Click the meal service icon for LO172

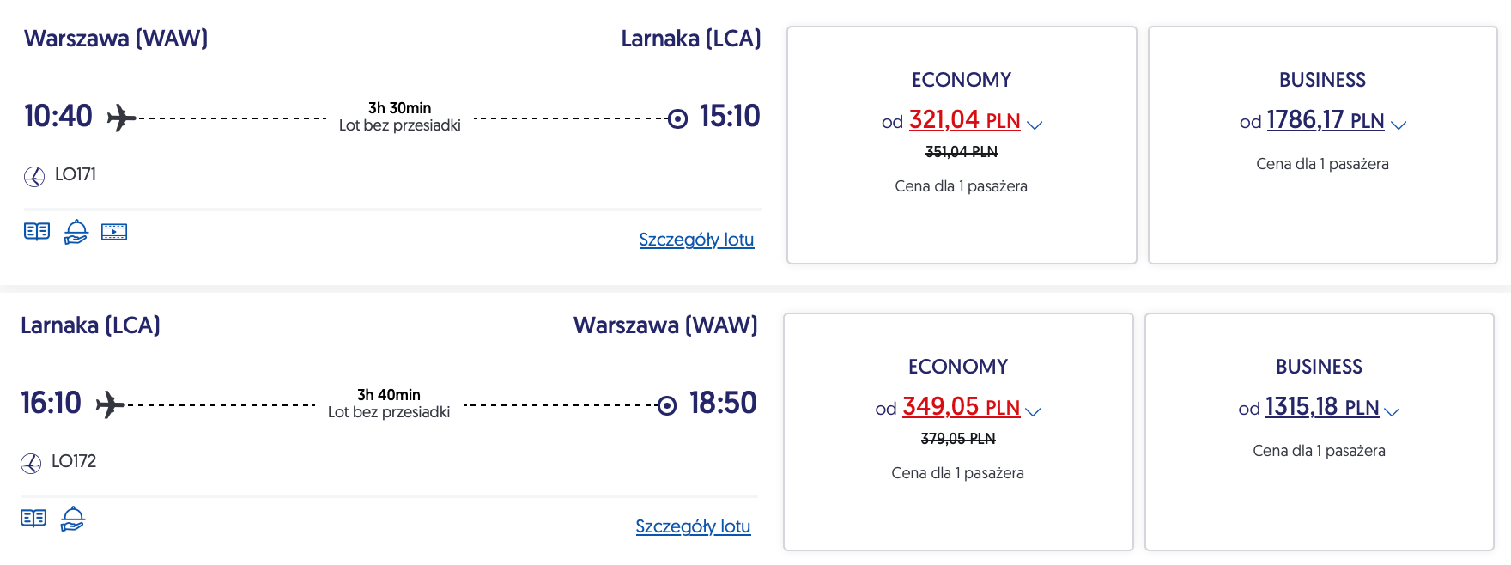pyautogui.click(x=72, y=519)
